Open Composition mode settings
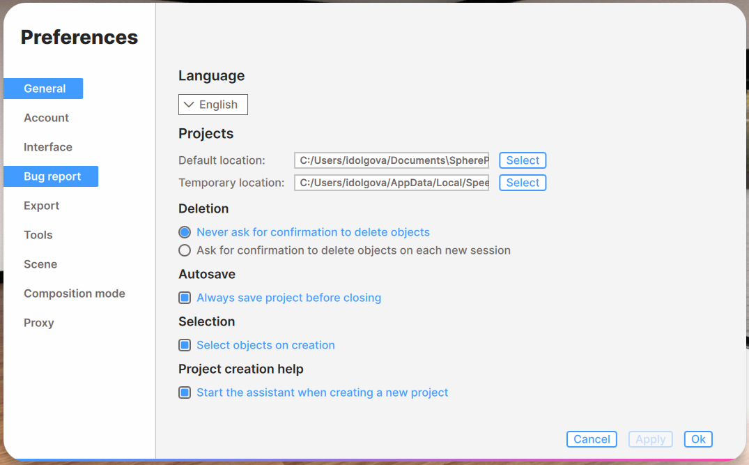This screenshot has height=465, width=749. (74, 294)
